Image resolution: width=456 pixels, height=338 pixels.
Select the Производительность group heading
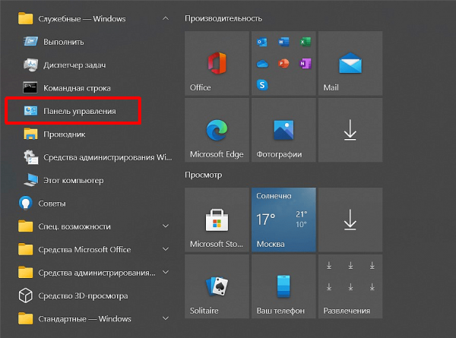point(223,18)
